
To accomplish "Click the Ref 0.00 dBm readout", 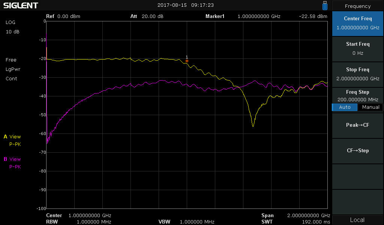I will [63, 16].
